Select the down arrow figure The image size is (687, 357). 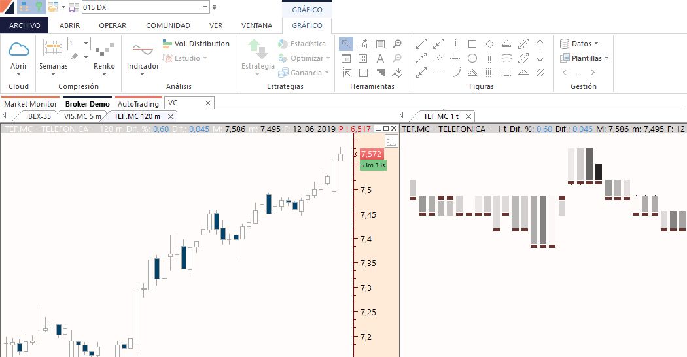(540, 58)
